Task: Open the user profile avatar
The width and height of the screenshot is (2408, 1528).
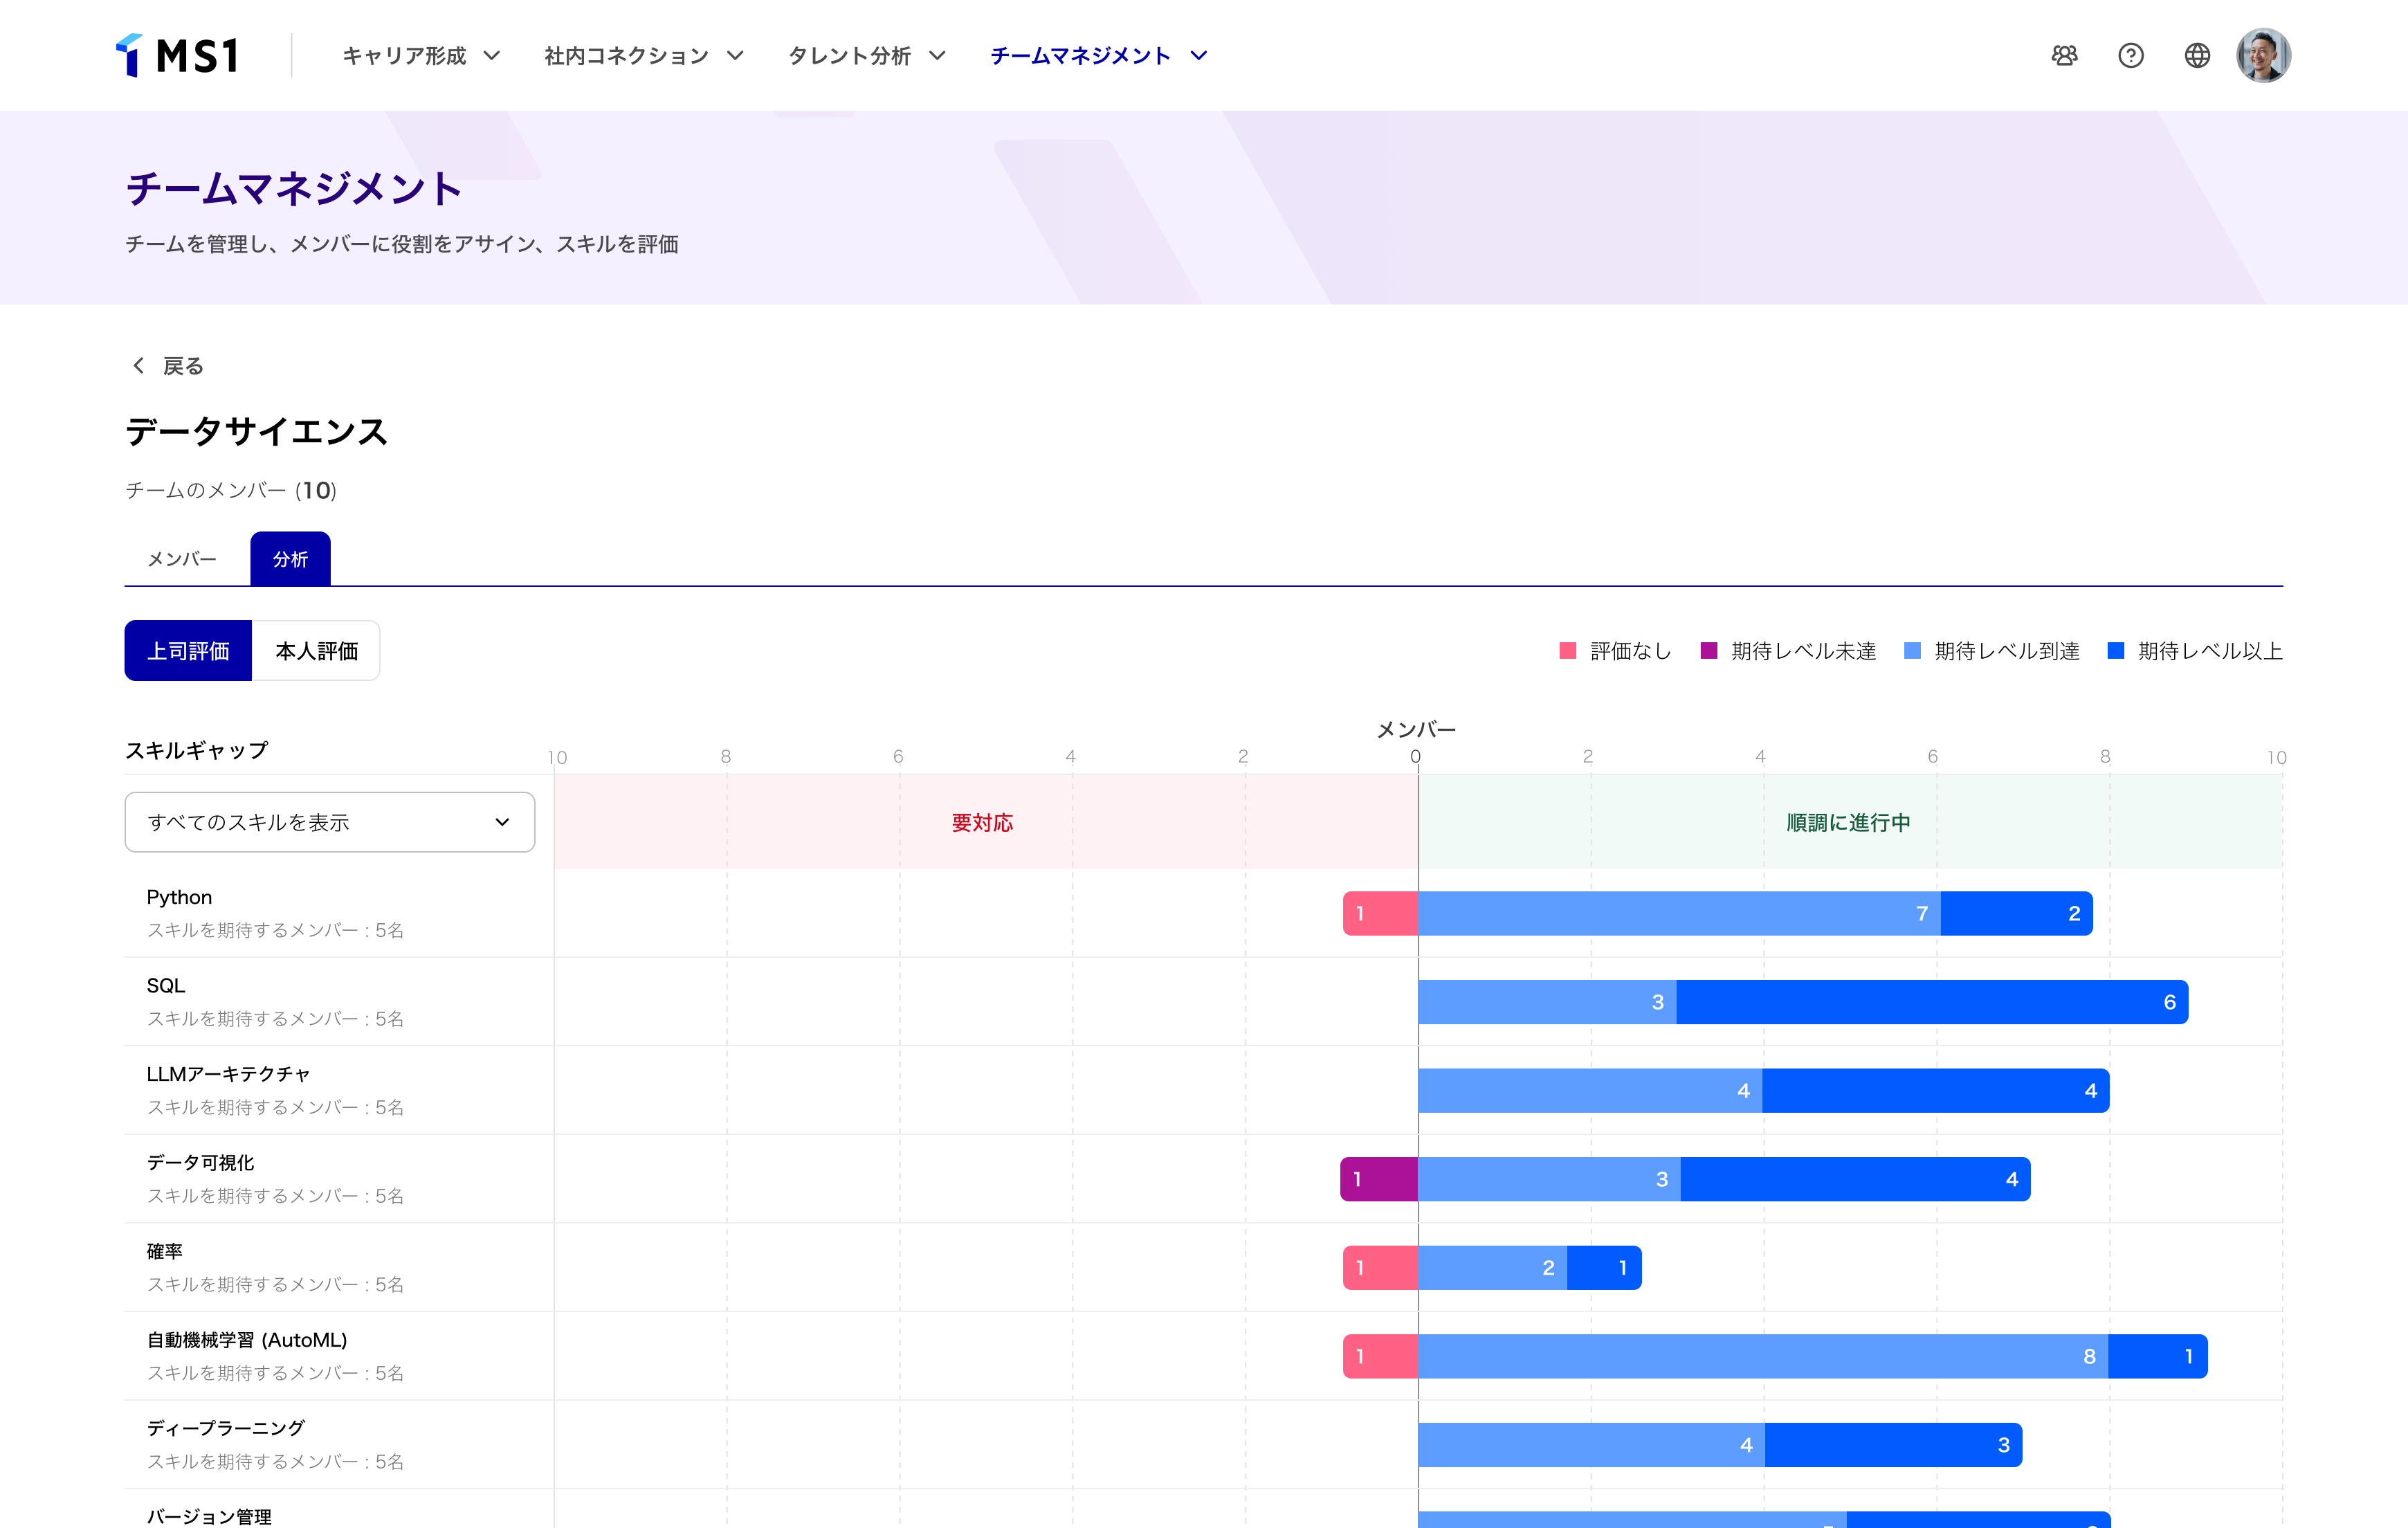Action: pyautogui.click(x=2263, y=55)
